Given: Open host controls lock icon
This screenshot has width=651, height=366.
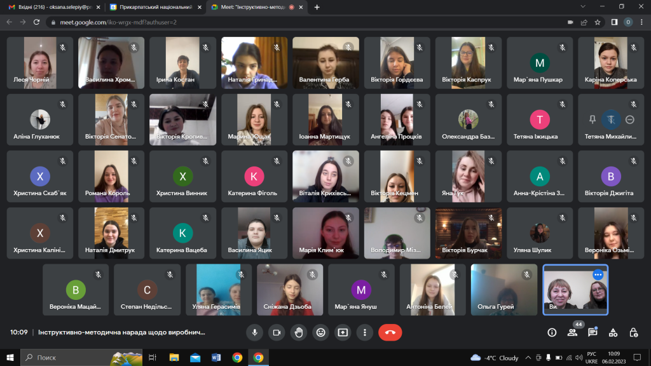Looking at the screenshot, I should point(633,332).
